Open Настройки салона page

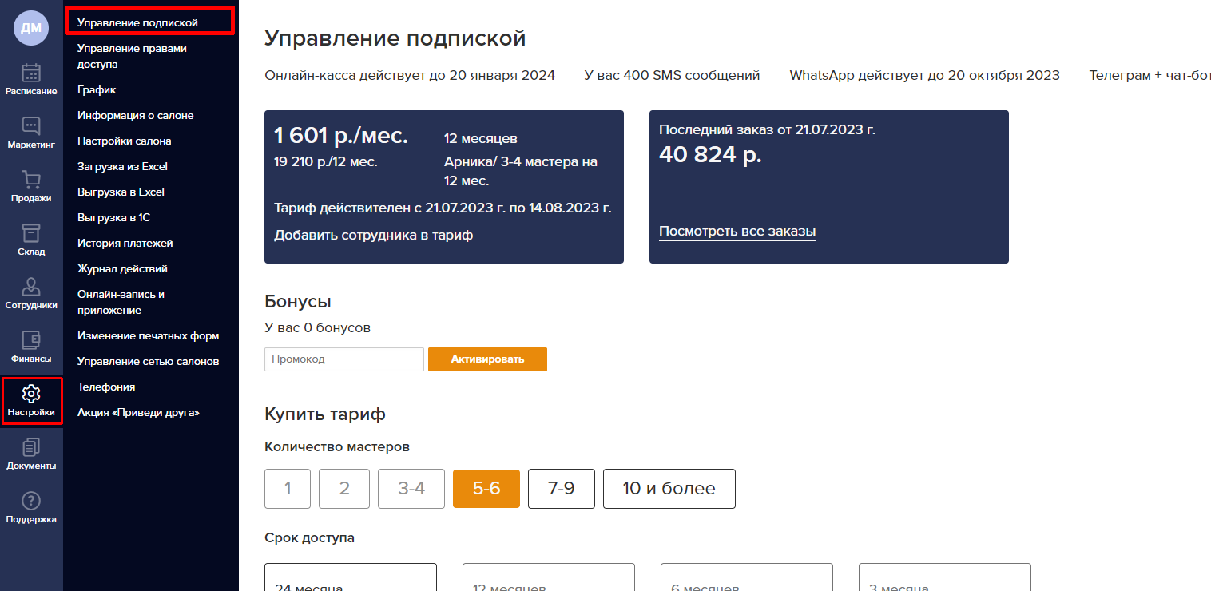tap(124, 141)
